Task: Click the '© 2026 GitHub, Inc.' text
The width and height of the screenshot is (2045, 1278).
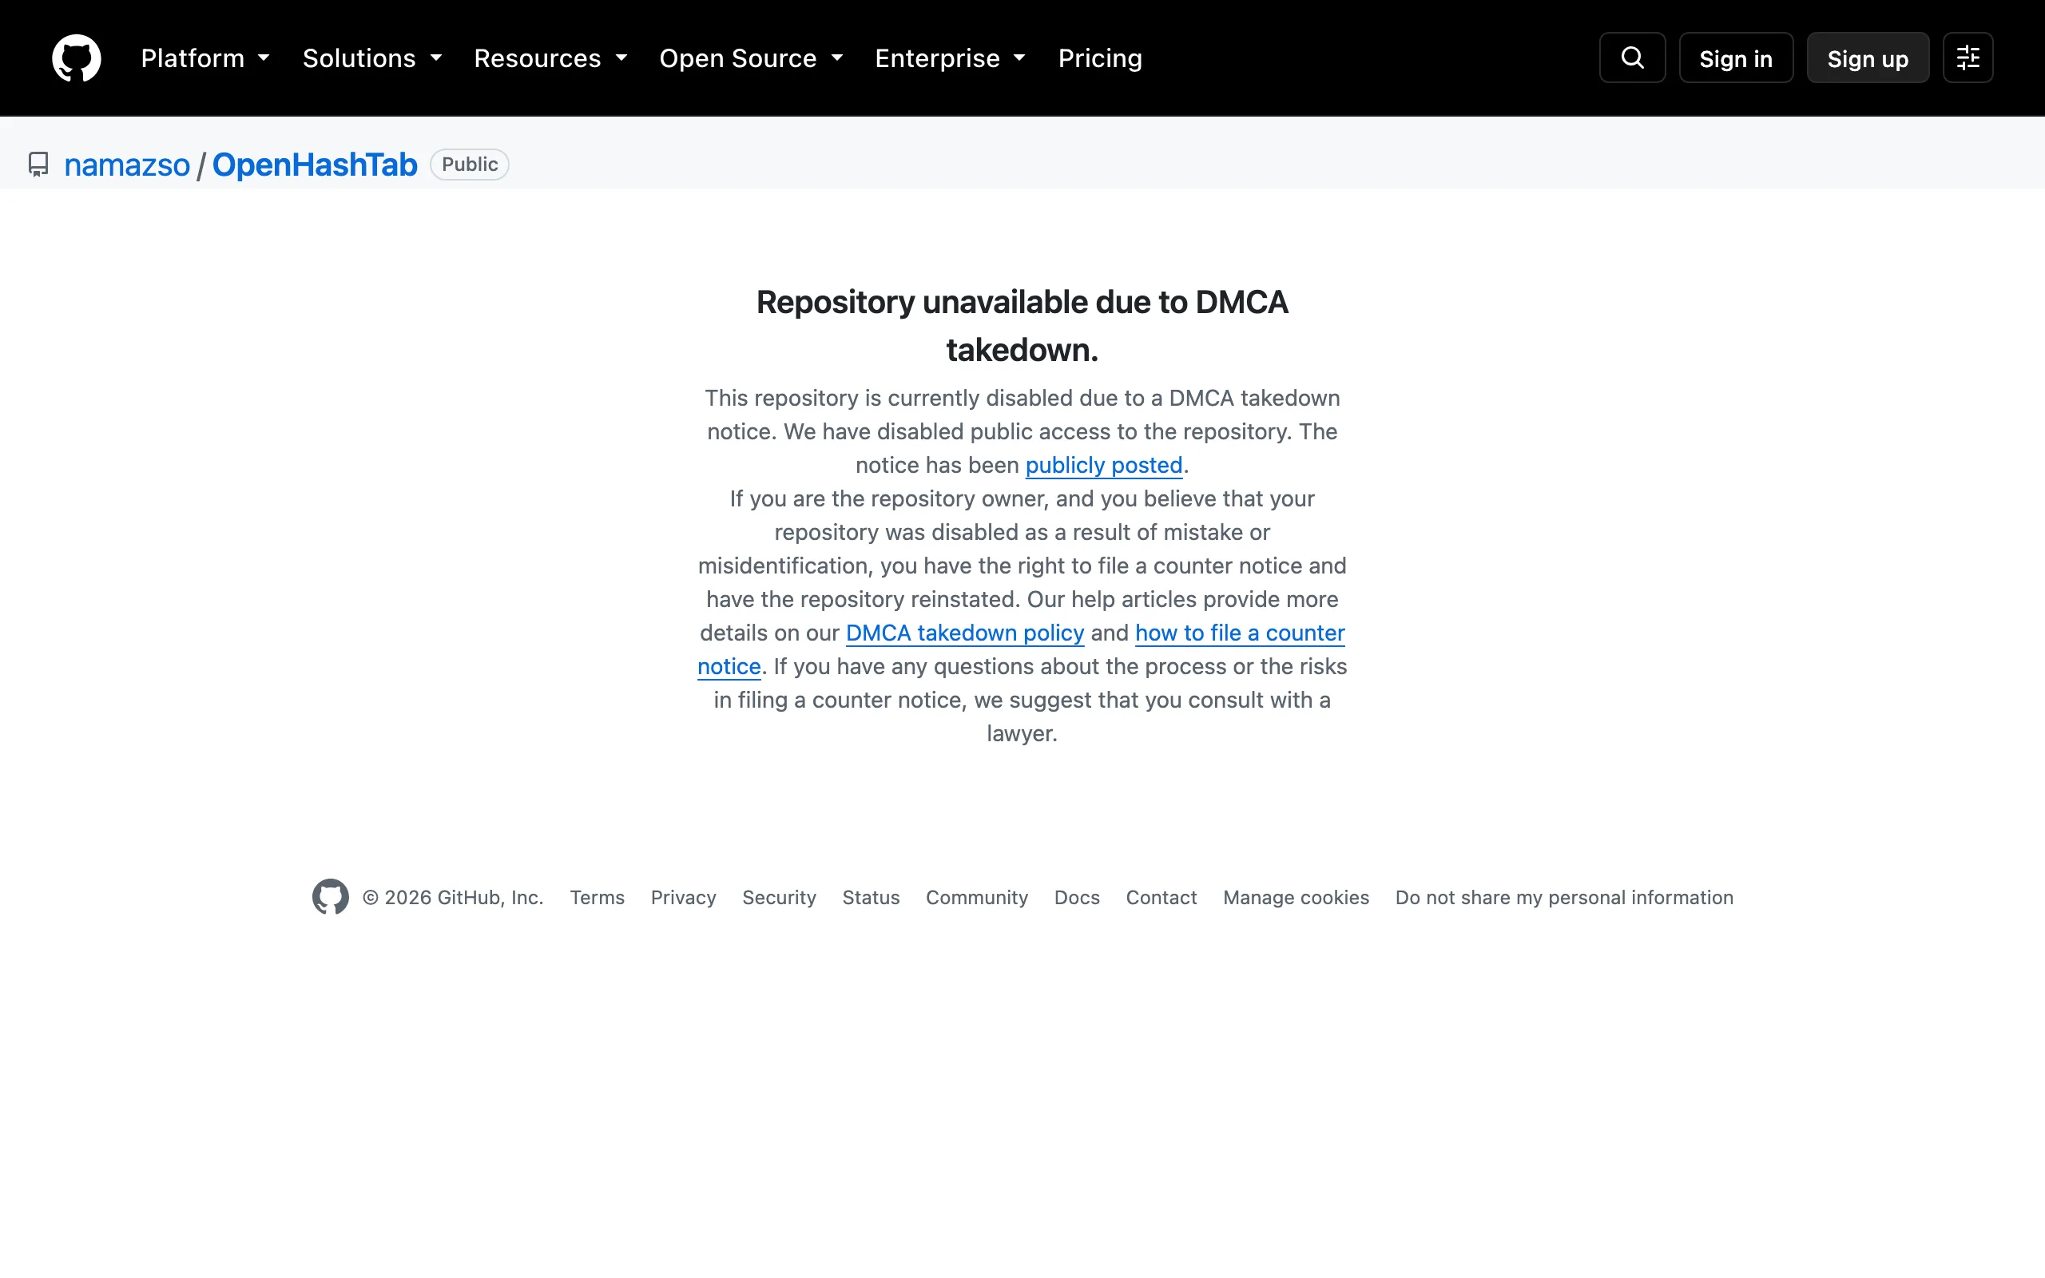Action: [453, 898]
